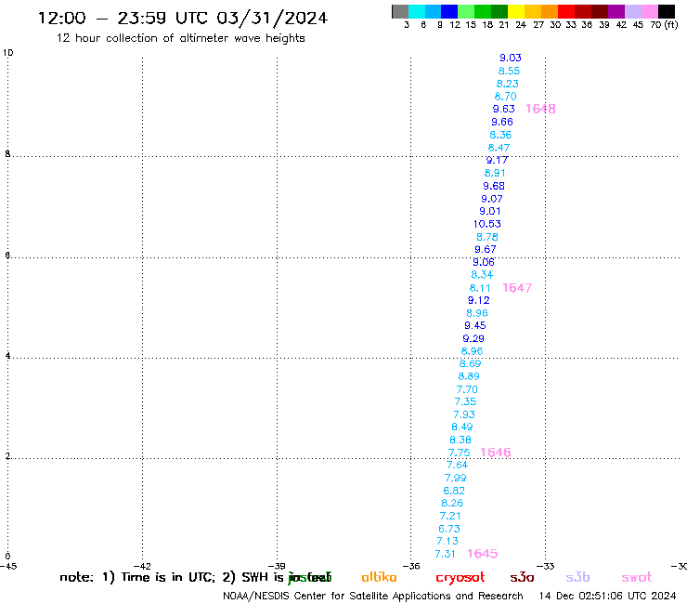Screen dimensions: 687x604
Task: Select the wave height value 9.01
Action: (490, 212)
